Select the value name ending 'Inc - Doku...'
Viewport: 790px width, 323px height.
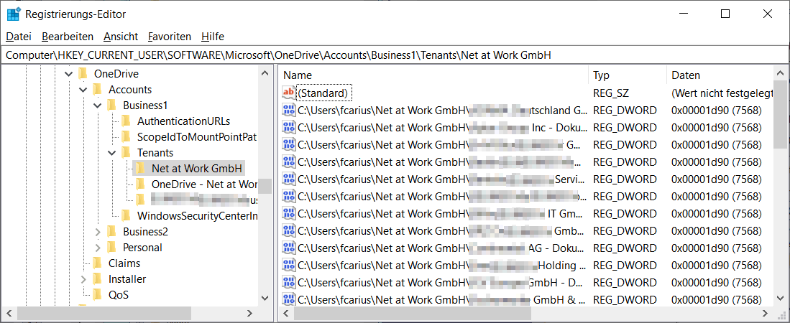pyautogui.click(x=442, y=127)
